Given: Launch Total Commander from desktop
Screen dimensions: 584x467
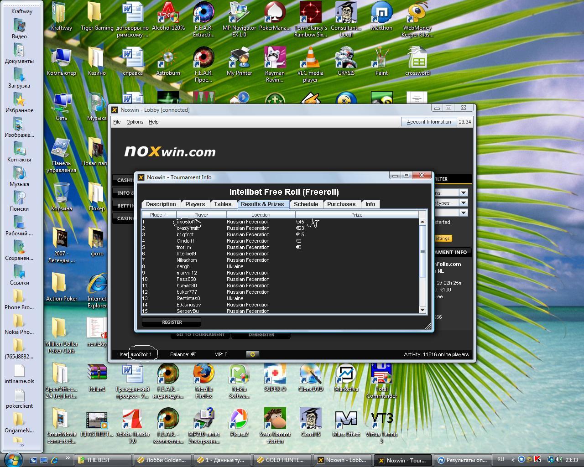Looking at the screenshot, I should pyautogui.click(x=381, y=375).
